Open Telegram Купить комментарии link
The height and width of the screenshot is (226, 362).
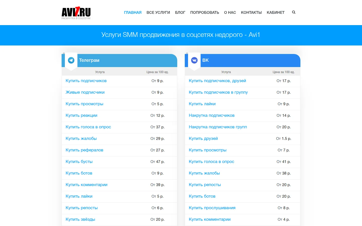[x=86, y=185]
